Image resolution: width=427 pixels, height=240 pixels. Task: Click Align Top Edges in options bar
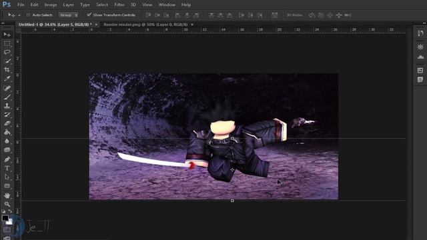[x=148, y=15]
